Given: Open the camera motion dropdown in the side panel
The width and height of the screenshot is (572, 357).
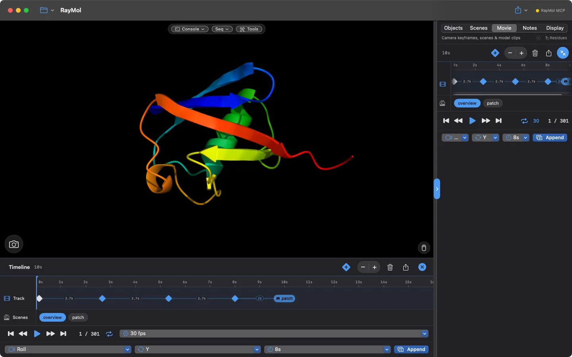Looking at the screenshot, I should (455, 138).
